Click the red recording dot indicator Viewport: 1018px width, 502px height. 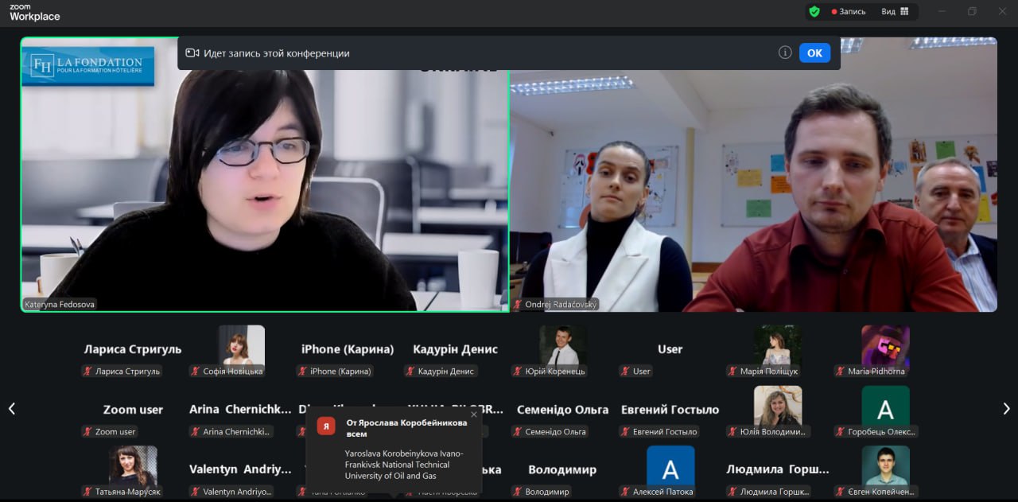(x=834, y=12)
